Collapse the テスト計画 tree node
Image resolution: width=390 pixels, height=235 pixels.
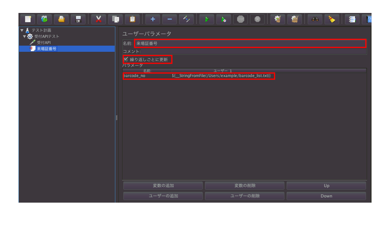[22, 30]
